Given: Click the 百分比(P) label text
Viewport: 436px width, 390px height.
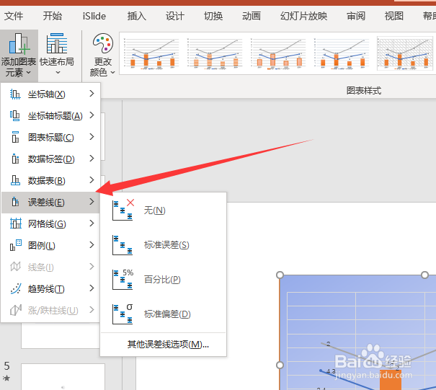Looking at the screenshot, I should click(x=162, y=279).
